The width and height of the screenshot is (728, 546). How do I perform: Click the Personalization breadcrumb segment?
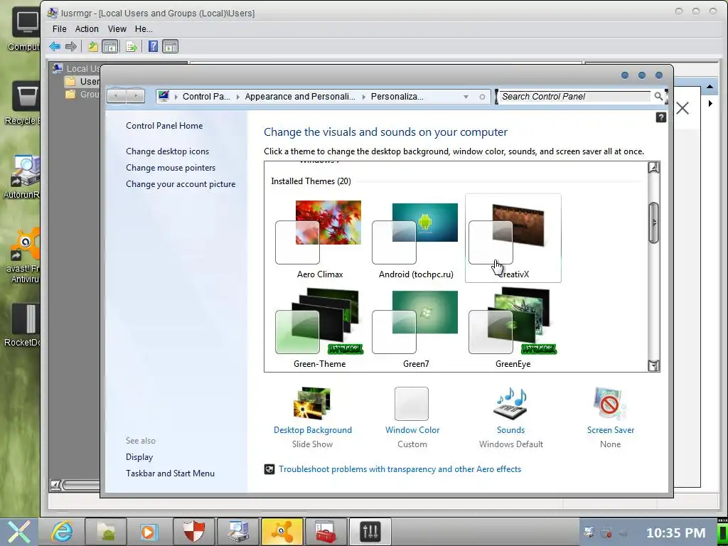point(397,97)
